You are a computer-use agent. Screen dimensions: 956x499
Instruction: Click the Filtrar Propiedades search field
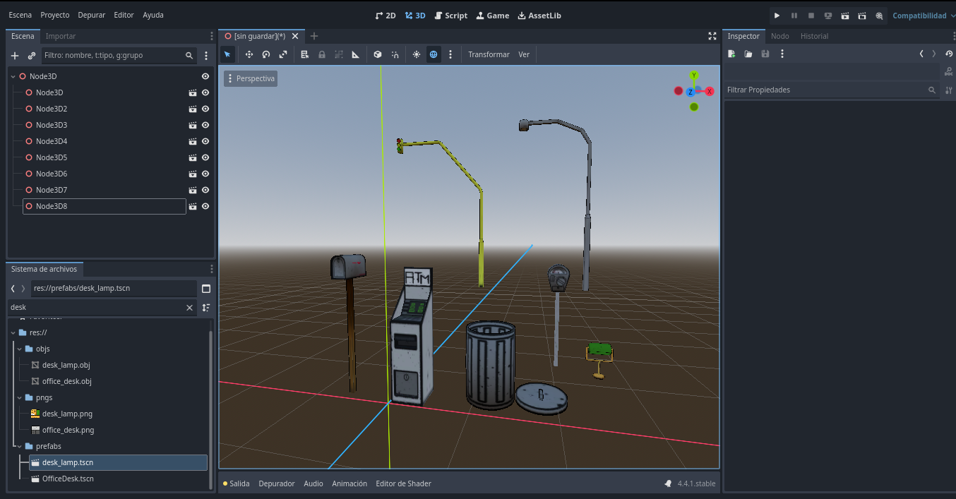pyautogui.click(x=826, y=90)
